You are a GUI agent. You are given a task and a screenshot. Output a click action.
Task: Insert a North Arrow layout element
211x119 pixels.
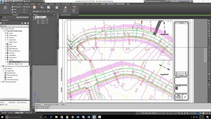65,9
